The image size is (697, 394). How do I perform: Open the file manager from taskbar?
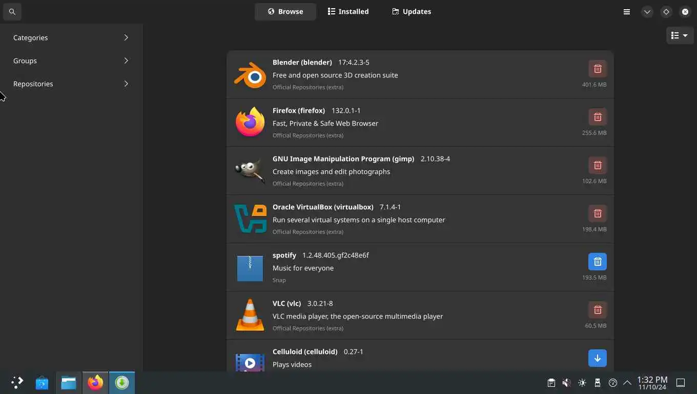pyautogui.click(x=69, y=383)
